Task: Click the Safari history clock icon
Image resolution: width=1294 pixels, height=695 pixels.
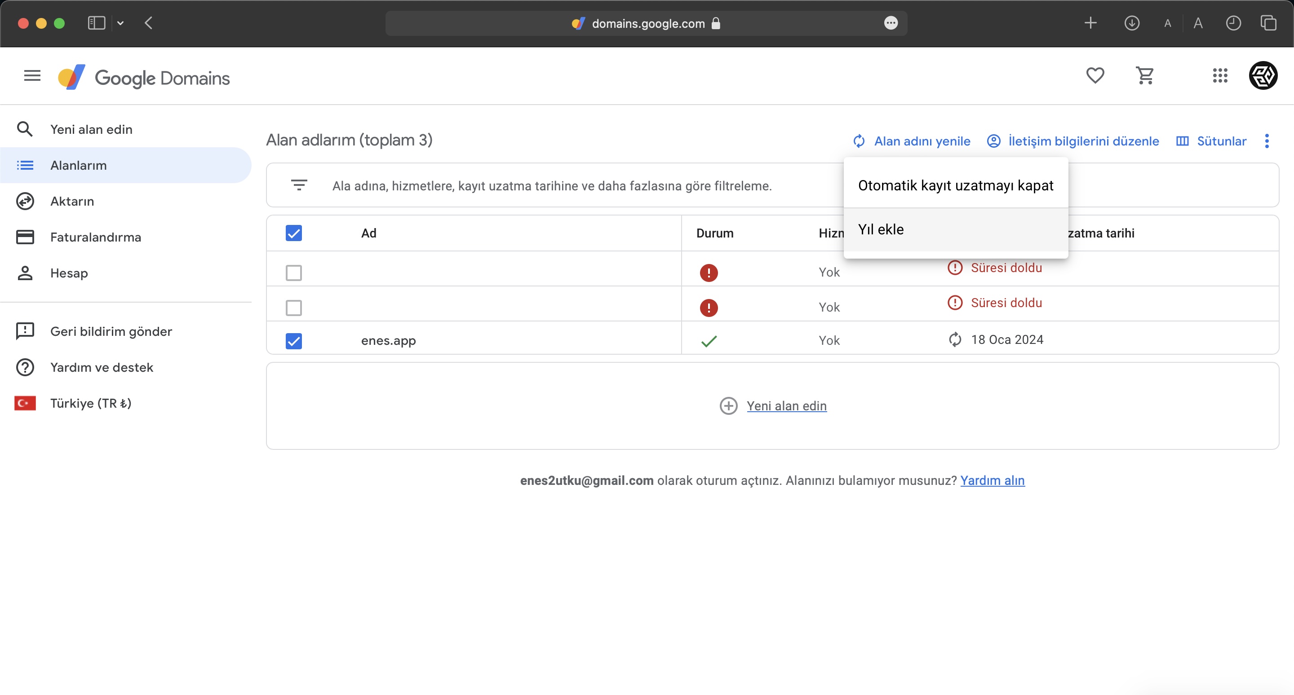Action: click(1233, 23)
